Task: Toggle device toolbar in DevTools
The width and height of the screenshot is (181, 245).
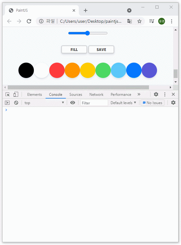Action: 16,94
